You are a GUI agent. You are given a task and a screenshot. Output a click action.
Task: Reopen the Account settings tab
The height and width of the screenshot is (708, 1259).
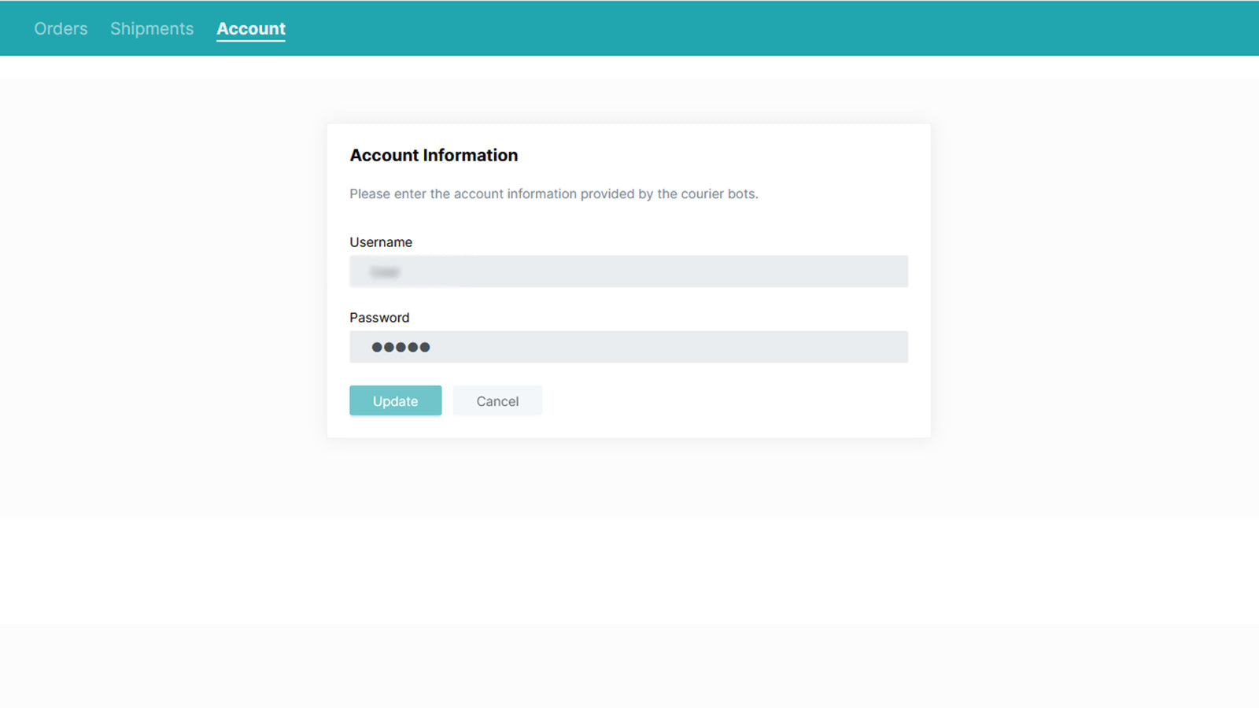click(x=250, y=28)
